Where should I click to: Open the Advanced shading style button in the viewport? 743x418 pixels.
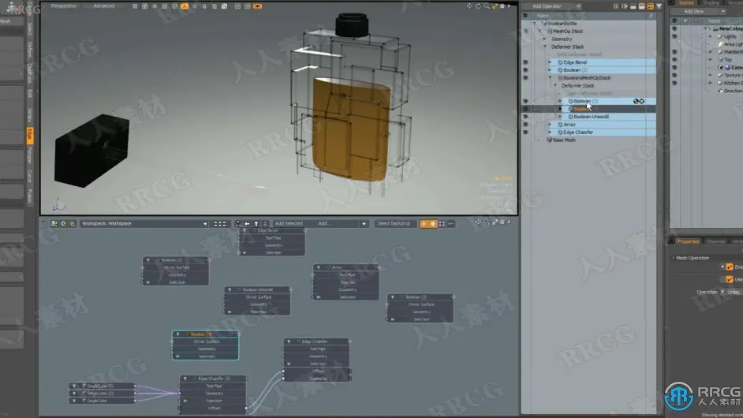pos(104,6)
